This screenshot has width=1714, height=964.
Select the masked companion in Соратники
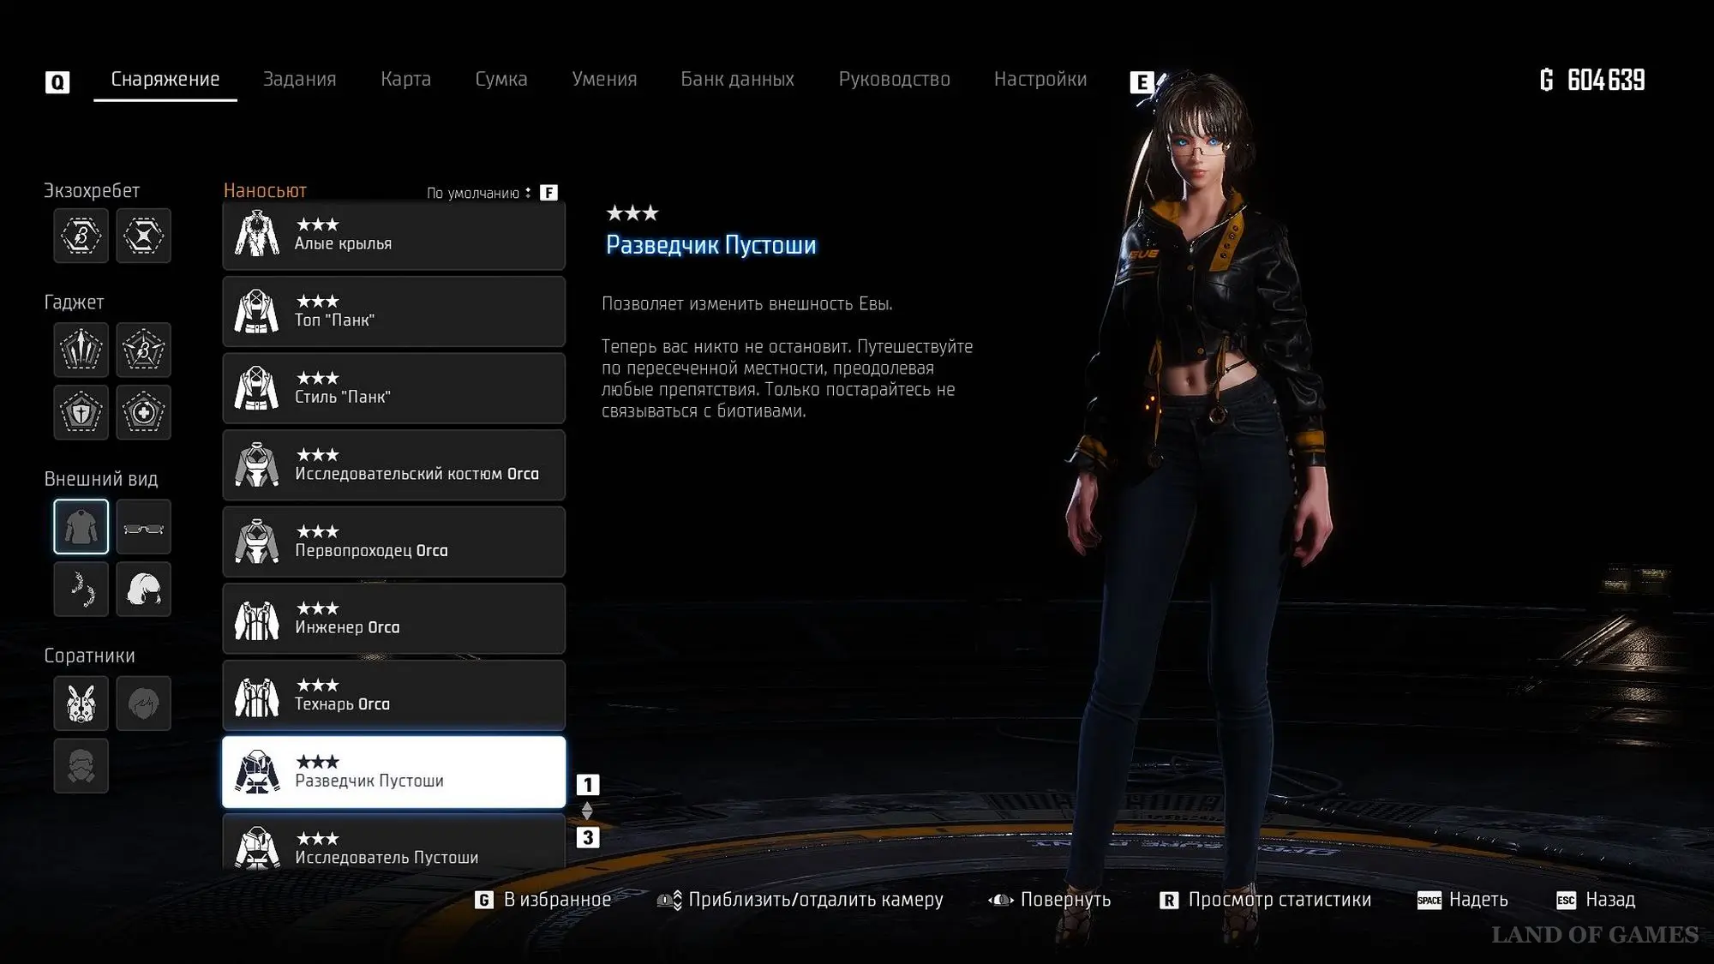[x=81, y=765]
